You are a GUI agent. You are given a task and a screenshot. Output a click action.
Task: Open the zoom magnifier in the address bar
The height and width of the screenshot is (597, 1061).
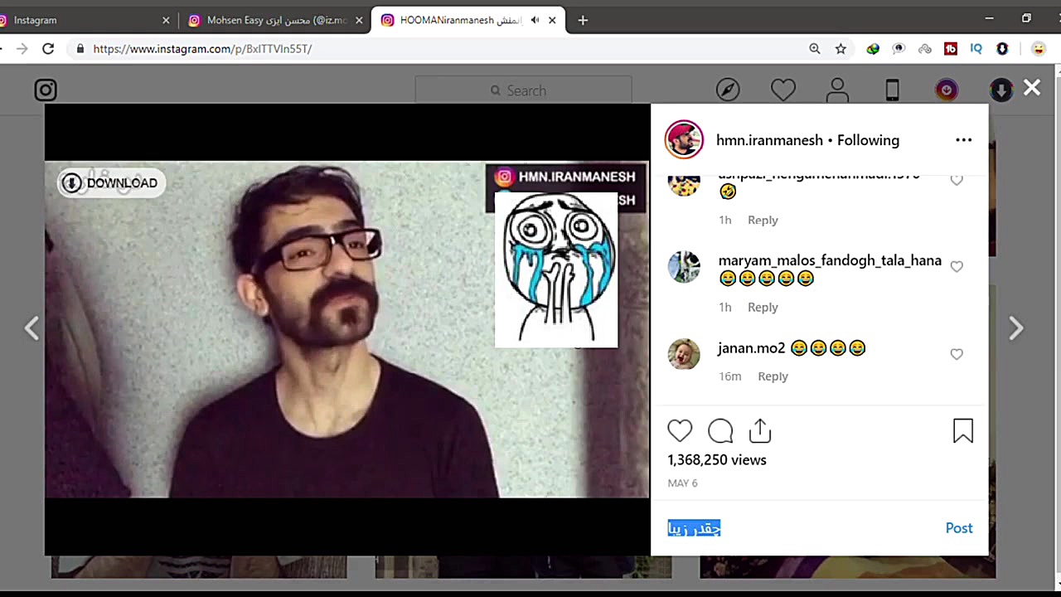[x=815, y=49]
